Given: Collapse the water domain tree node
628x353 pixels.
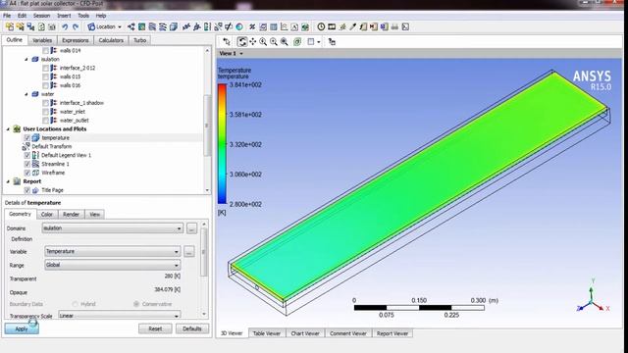Looking at the screenshot, I should coord(26,94).
